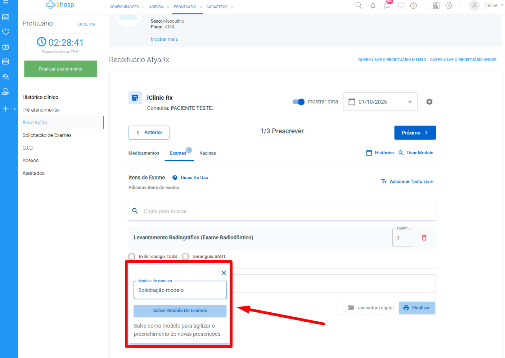
Task: Enable the assinatura digital toggle
Action: (348, 308)
